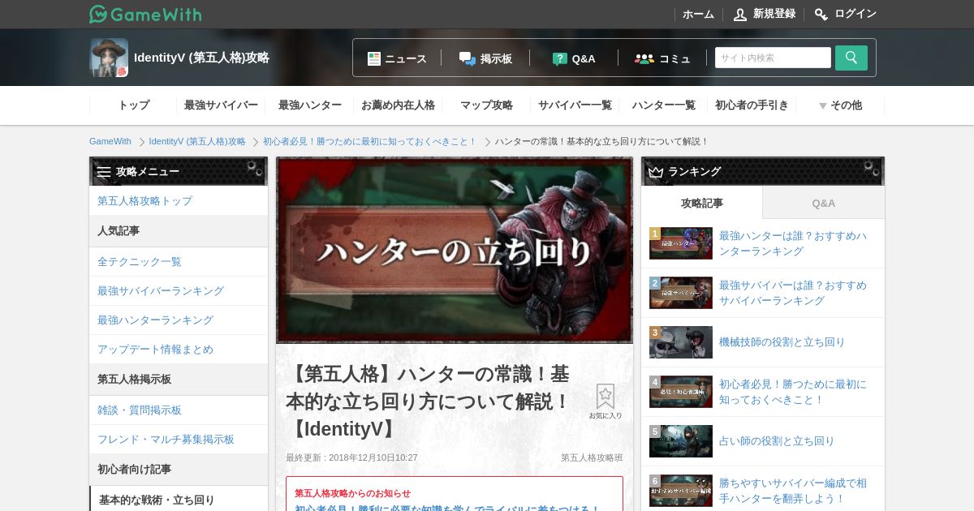The height and width of the screenshot is (511, 974).
Task: Open the お薦め内在人格 navigation item
Action: coord(398,105)
